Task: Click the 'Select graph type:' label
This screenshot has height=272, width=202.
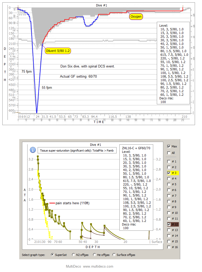Action: tap(33, 255)
